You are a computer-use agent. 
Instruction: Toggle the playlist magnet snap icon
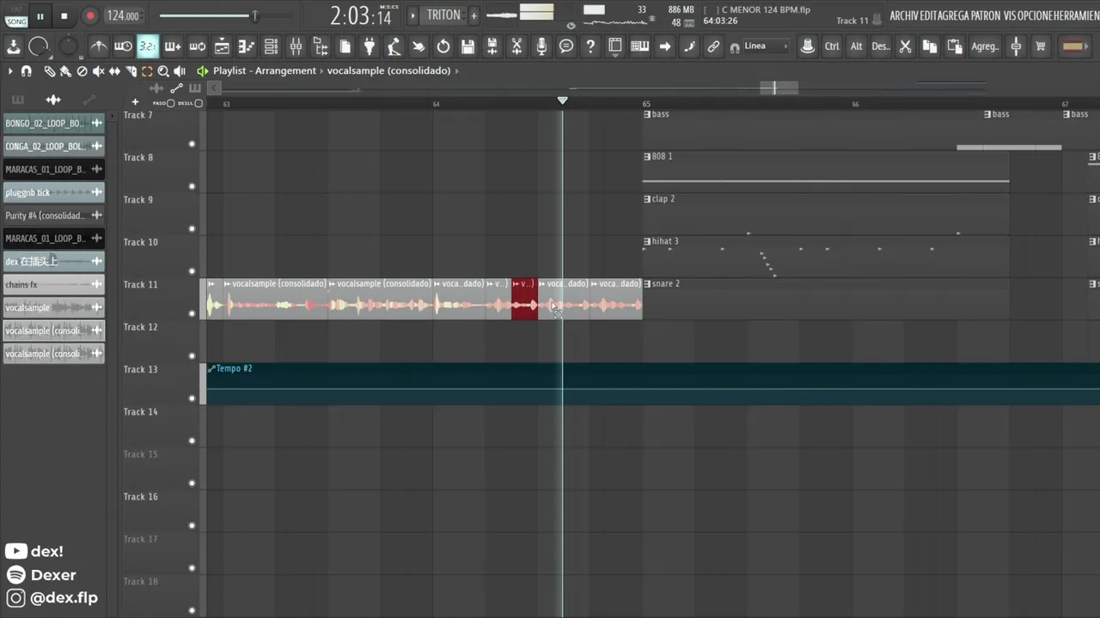pyautogui.click(x=27, y=71)
